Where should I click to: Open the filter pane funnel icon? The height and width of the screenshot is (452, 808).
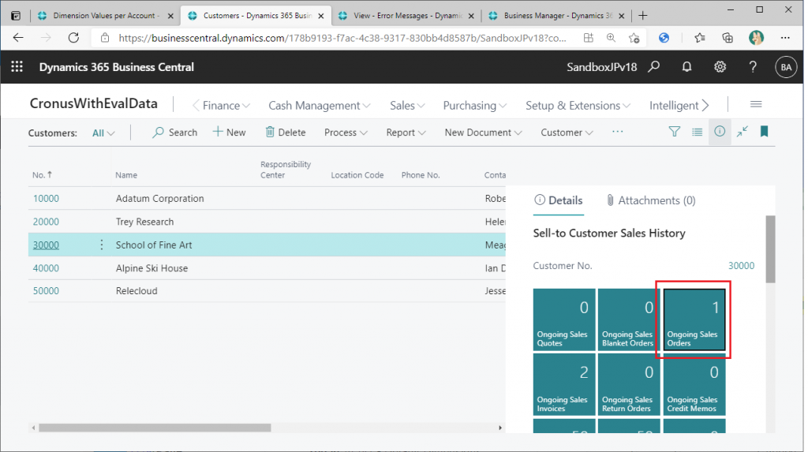(674, 132)
